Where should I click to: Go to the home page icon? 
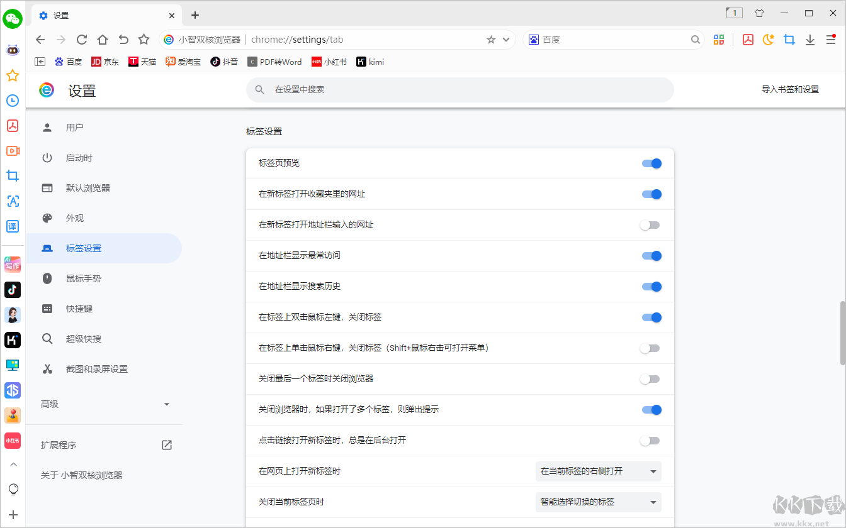(x=103, y=40)
